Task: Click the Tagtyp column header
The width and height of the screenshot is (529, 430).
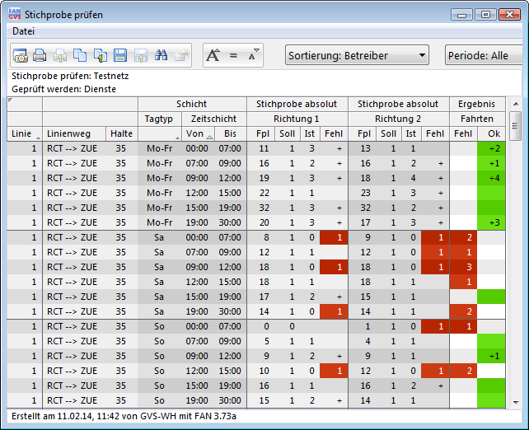Action: 159,119
